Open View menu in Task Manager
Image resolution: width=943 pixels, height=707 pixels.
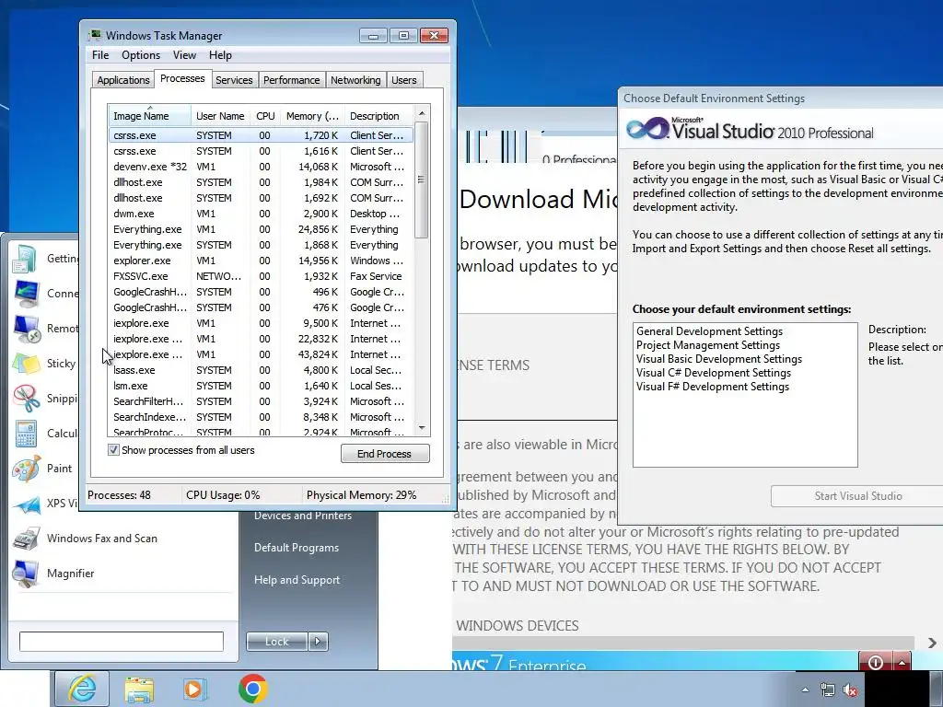point(184,55)
